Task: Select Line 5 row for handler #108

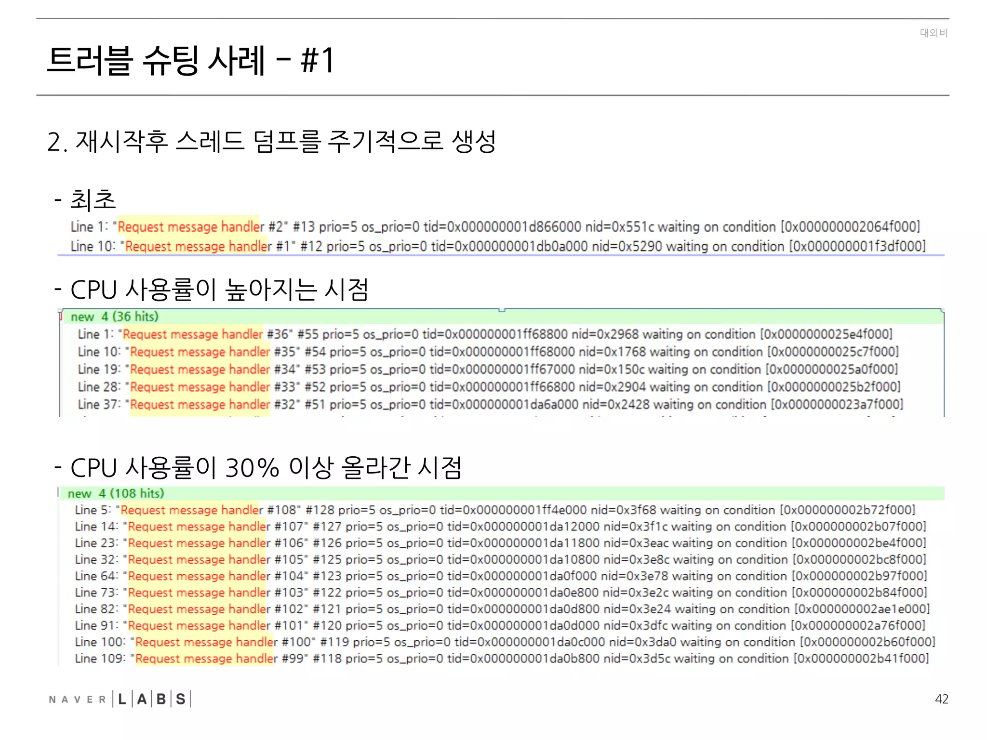Action: 495,510
